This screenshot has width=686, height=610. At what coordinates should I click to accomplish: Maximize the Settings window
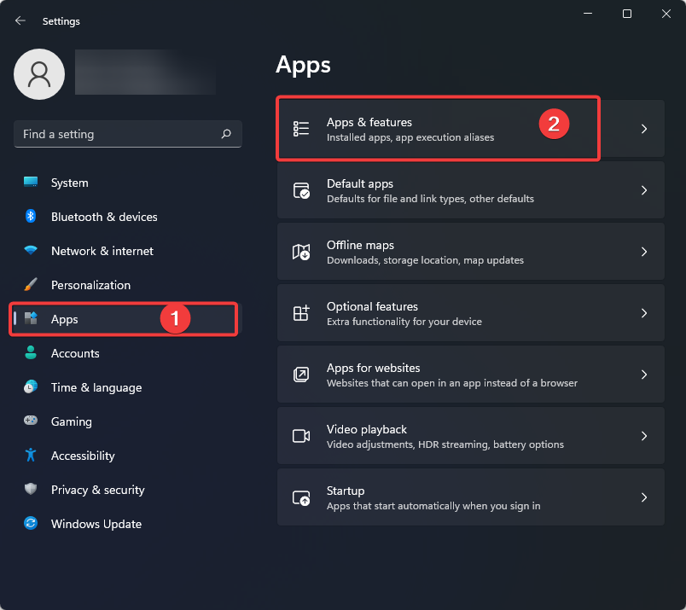tap(627, 14)
